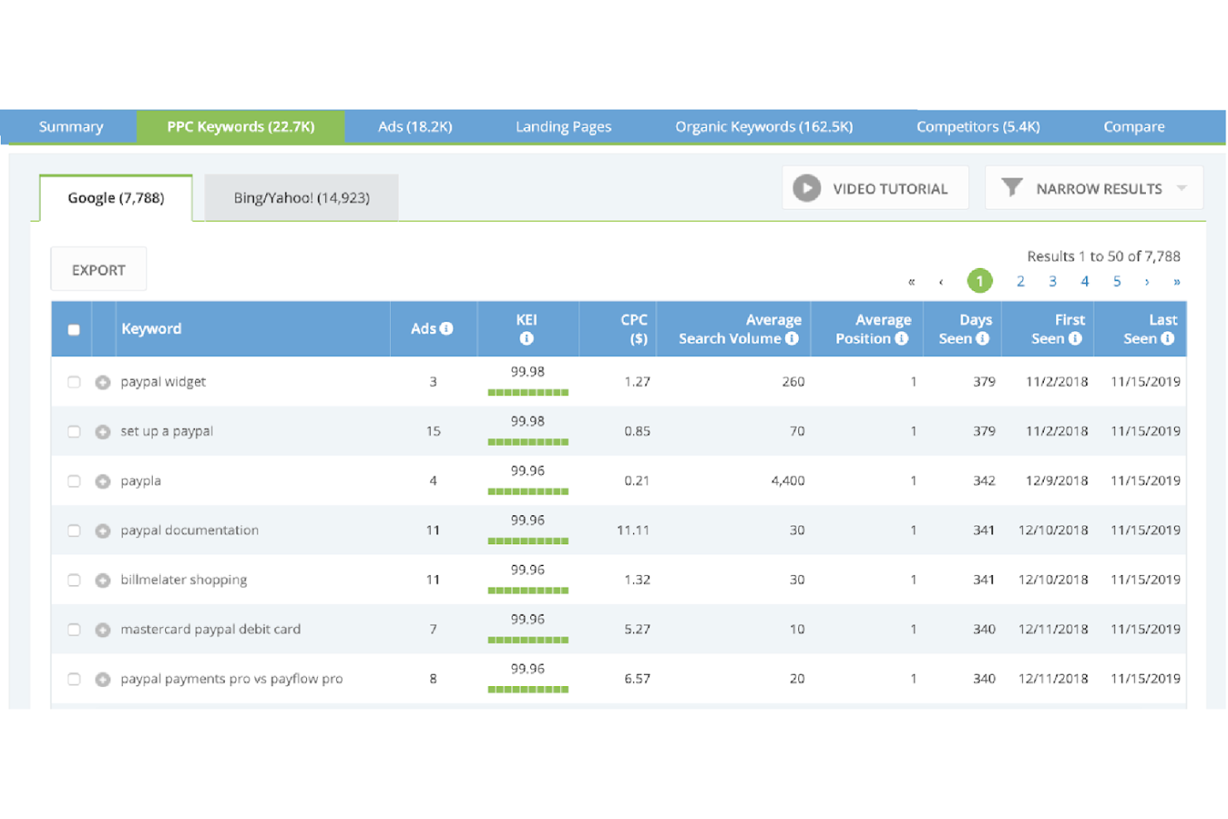This screenshot has height=819, width=1228.
Task: Click First Seen info icon
Action: [x=1075, y=339]
